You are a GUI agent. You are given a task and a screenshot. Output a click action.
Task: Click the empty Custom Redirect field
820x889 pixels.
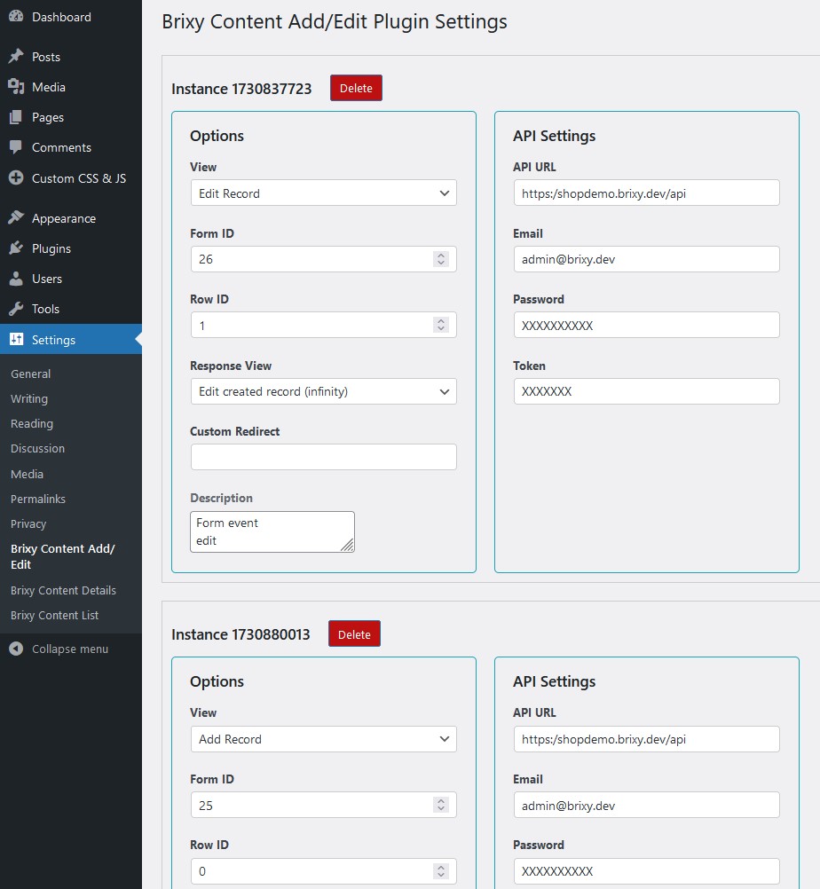point(323,457)
